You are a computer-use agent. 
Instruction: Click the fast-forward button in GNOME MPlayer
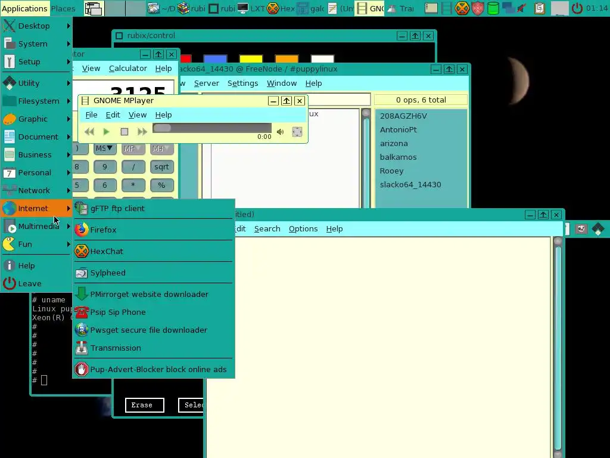tap(142, 132)
